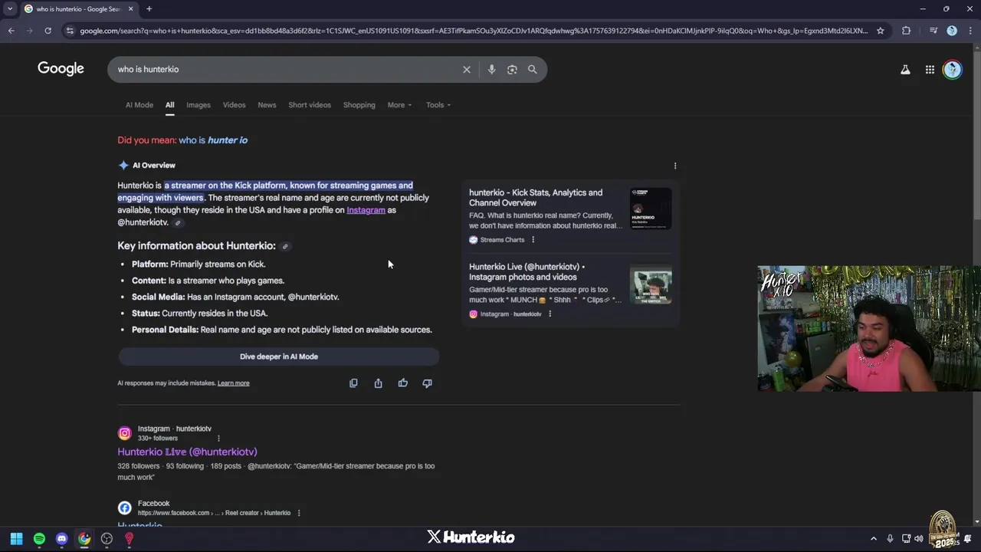The height and width of the screenshot is (552, 981).
Task: Switch to Shopping tab
Action: tap(359, 105)
